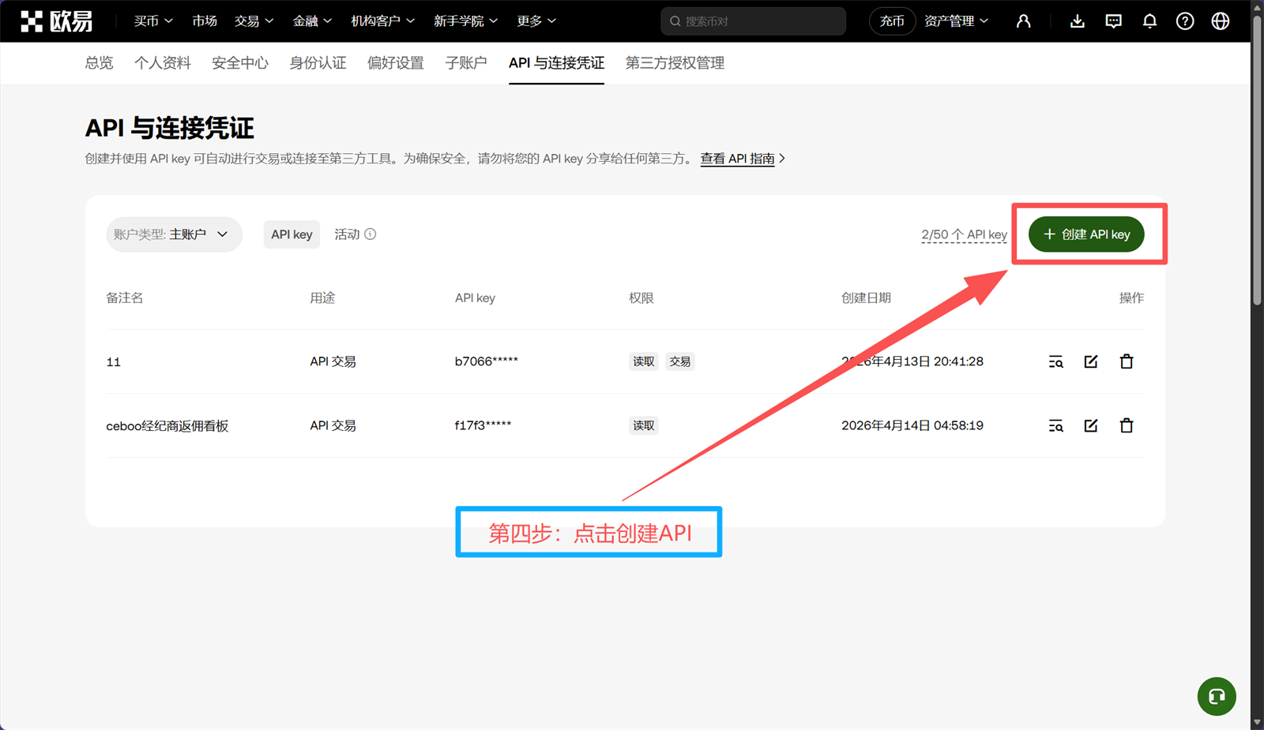Edit the API key named 11
Screen dimensions: 1264x730
point(1091,361)
